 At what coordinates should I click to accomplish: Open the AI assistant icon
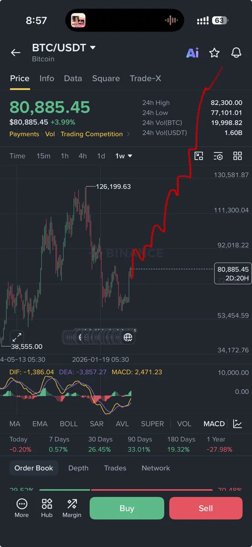pos(192,53)
